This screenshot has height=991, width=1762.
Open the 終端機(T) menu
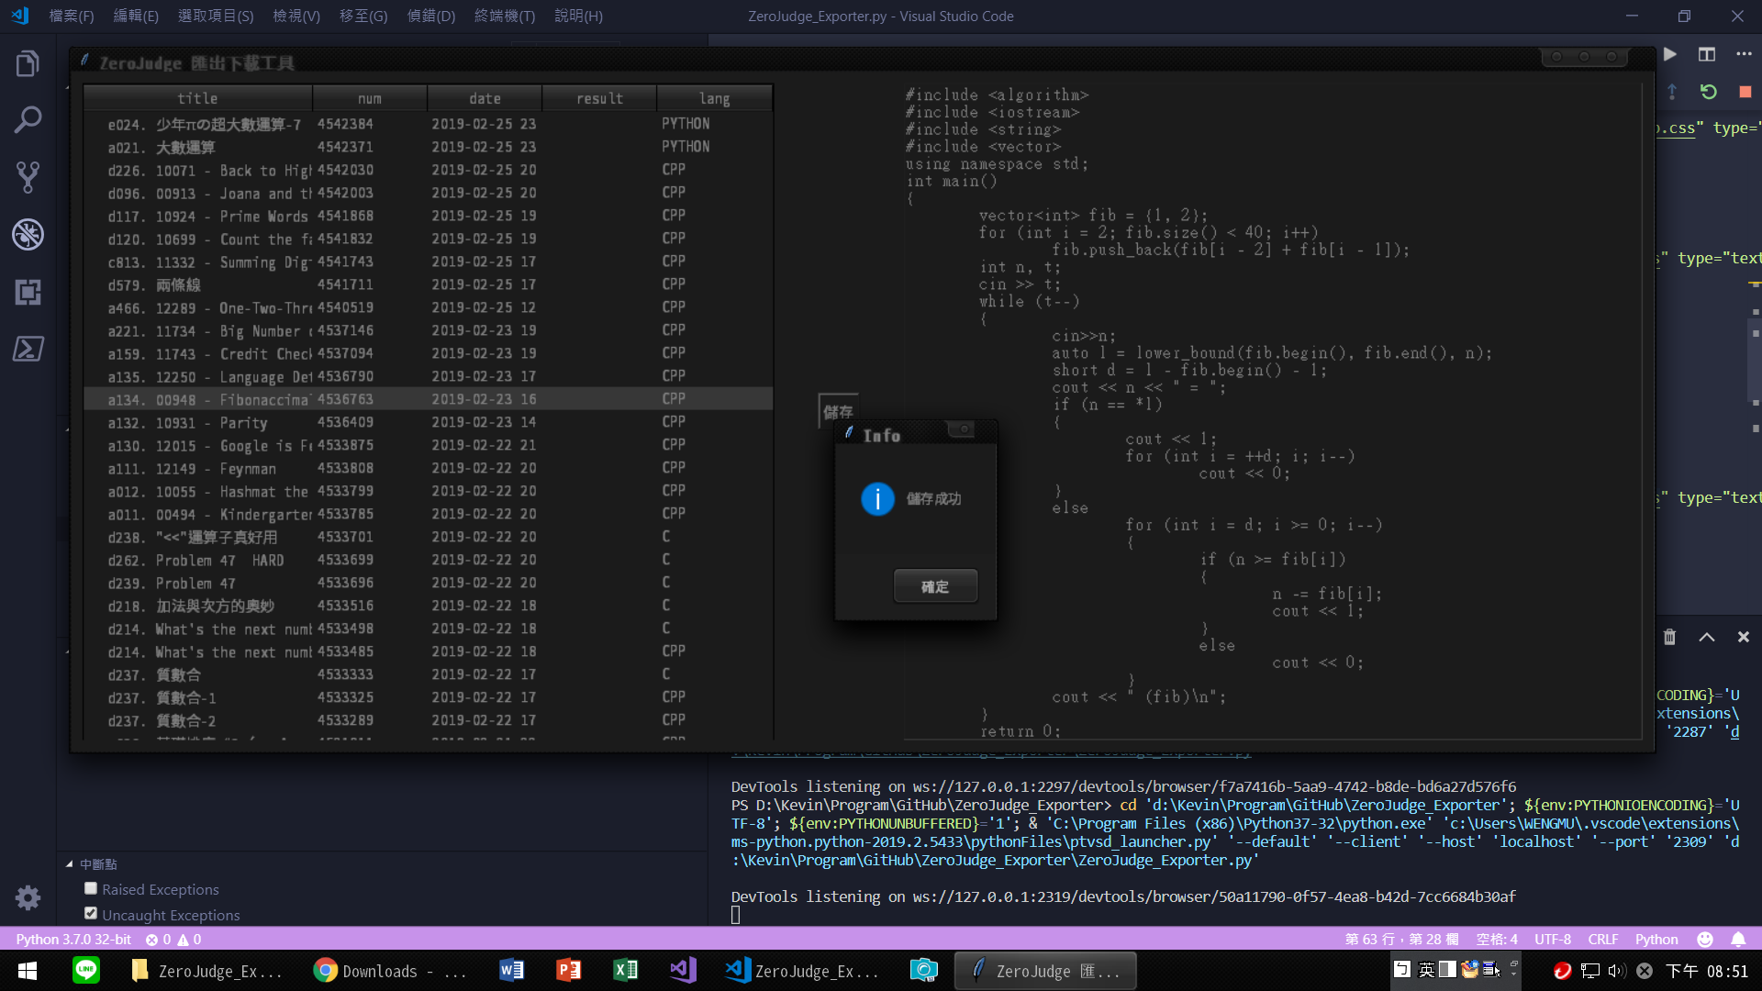click(x=505, y=17)
